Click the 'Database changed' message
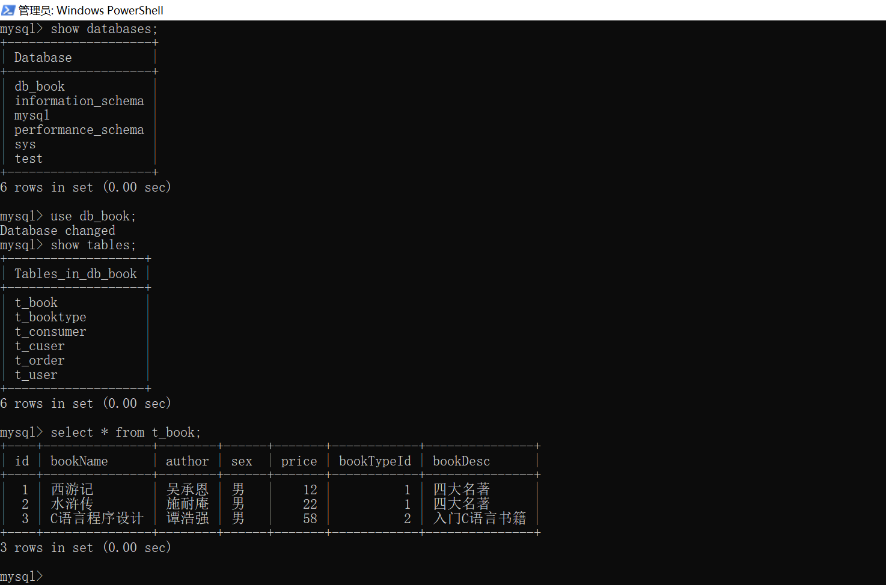This screenshot has width=886, height=585. click(58, 231)
